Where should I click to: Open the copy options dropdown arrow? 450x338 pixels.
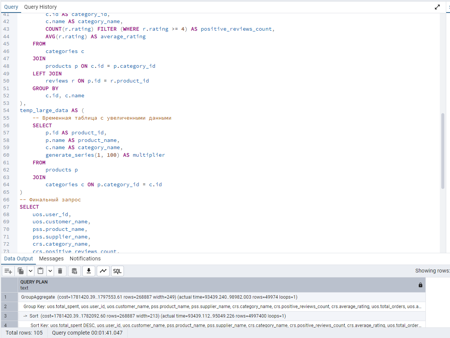(31, 271)
